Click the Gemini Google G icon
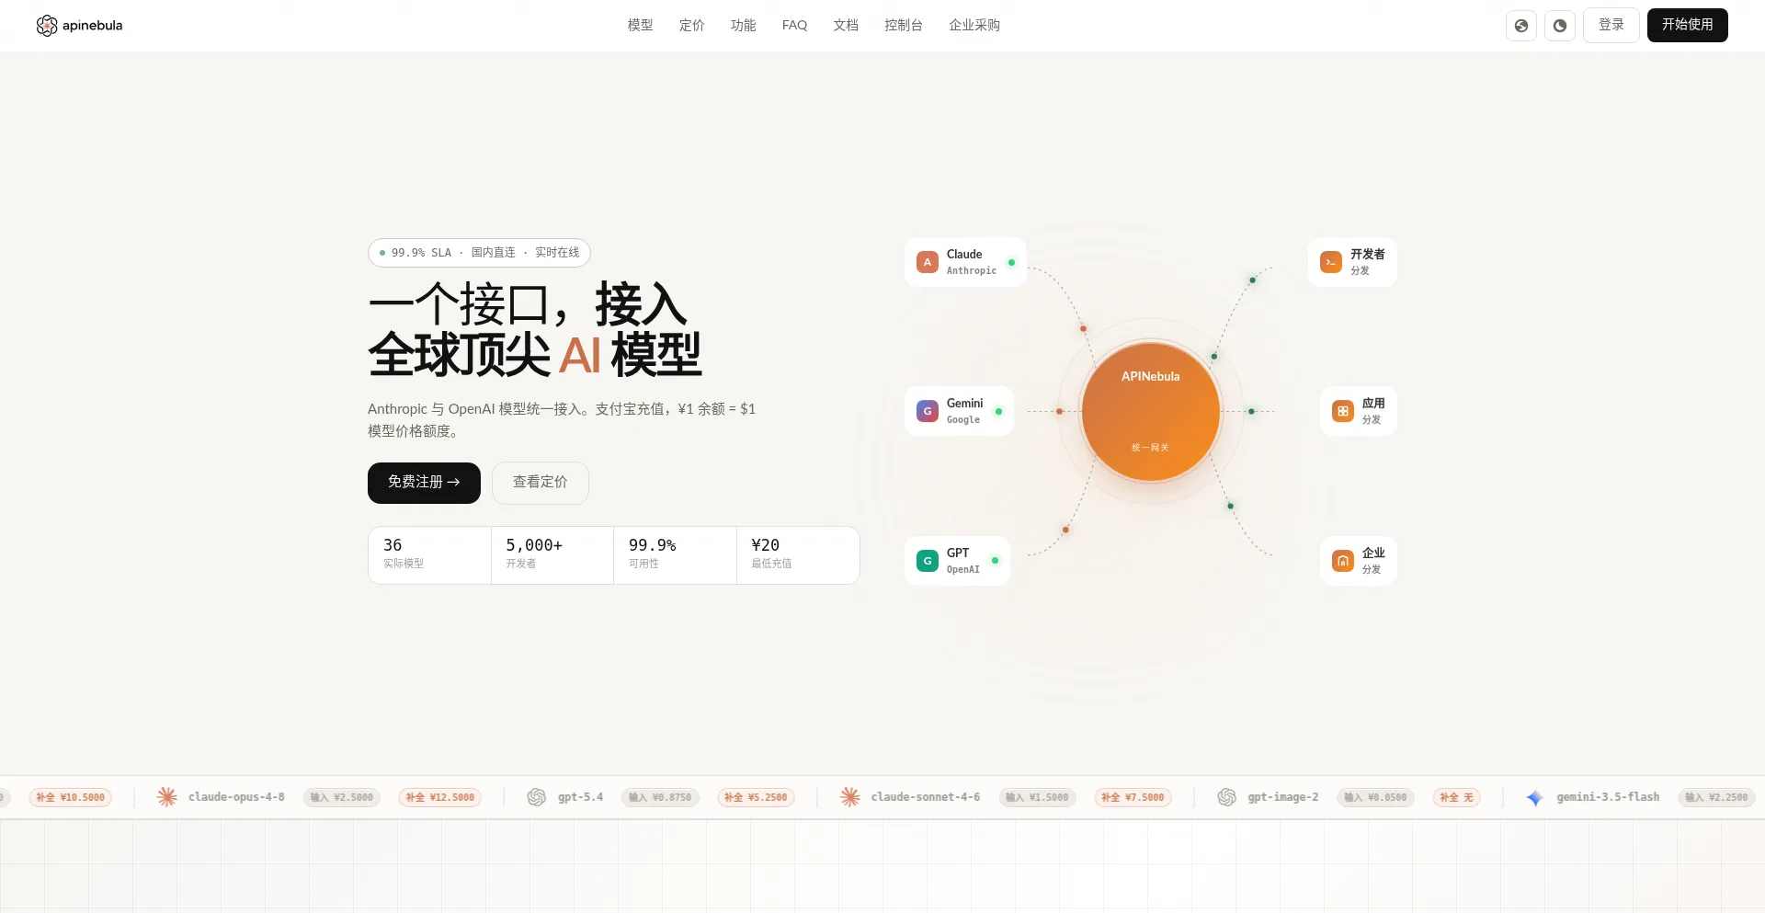This screenshot has height=913, width=1765. [x=928, y=411]
